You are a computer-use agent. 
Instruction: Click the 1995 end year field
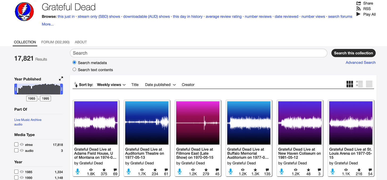[45, 98]
